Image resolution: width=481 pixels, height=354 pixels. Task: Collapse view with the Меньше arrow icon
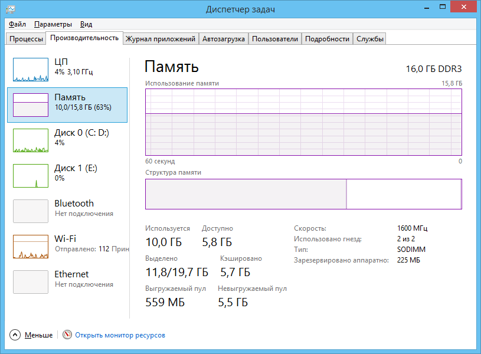coord(15,335)
